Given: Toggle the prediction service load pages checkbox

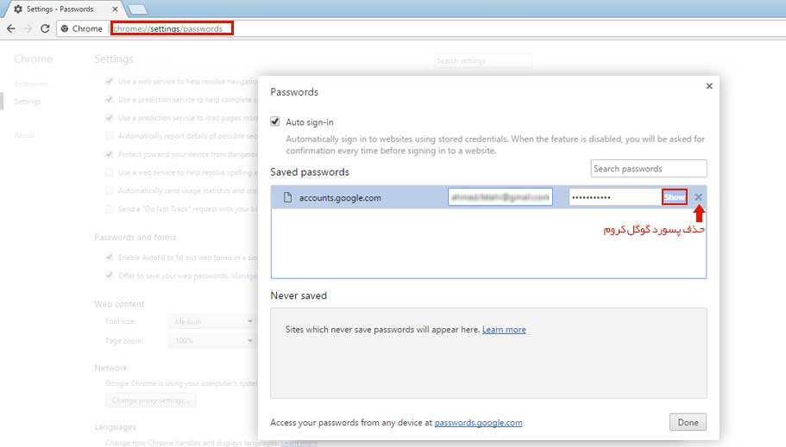Looking at the screenshot, I should point(110,118).
